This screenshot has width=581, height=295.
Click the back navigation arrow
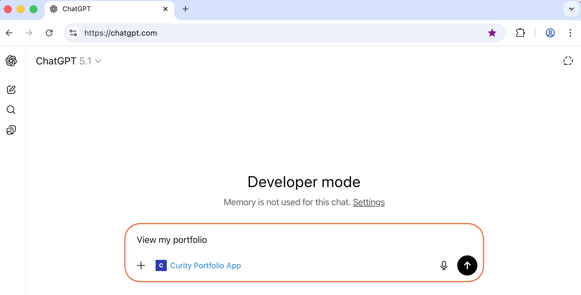tap(9, 33)
